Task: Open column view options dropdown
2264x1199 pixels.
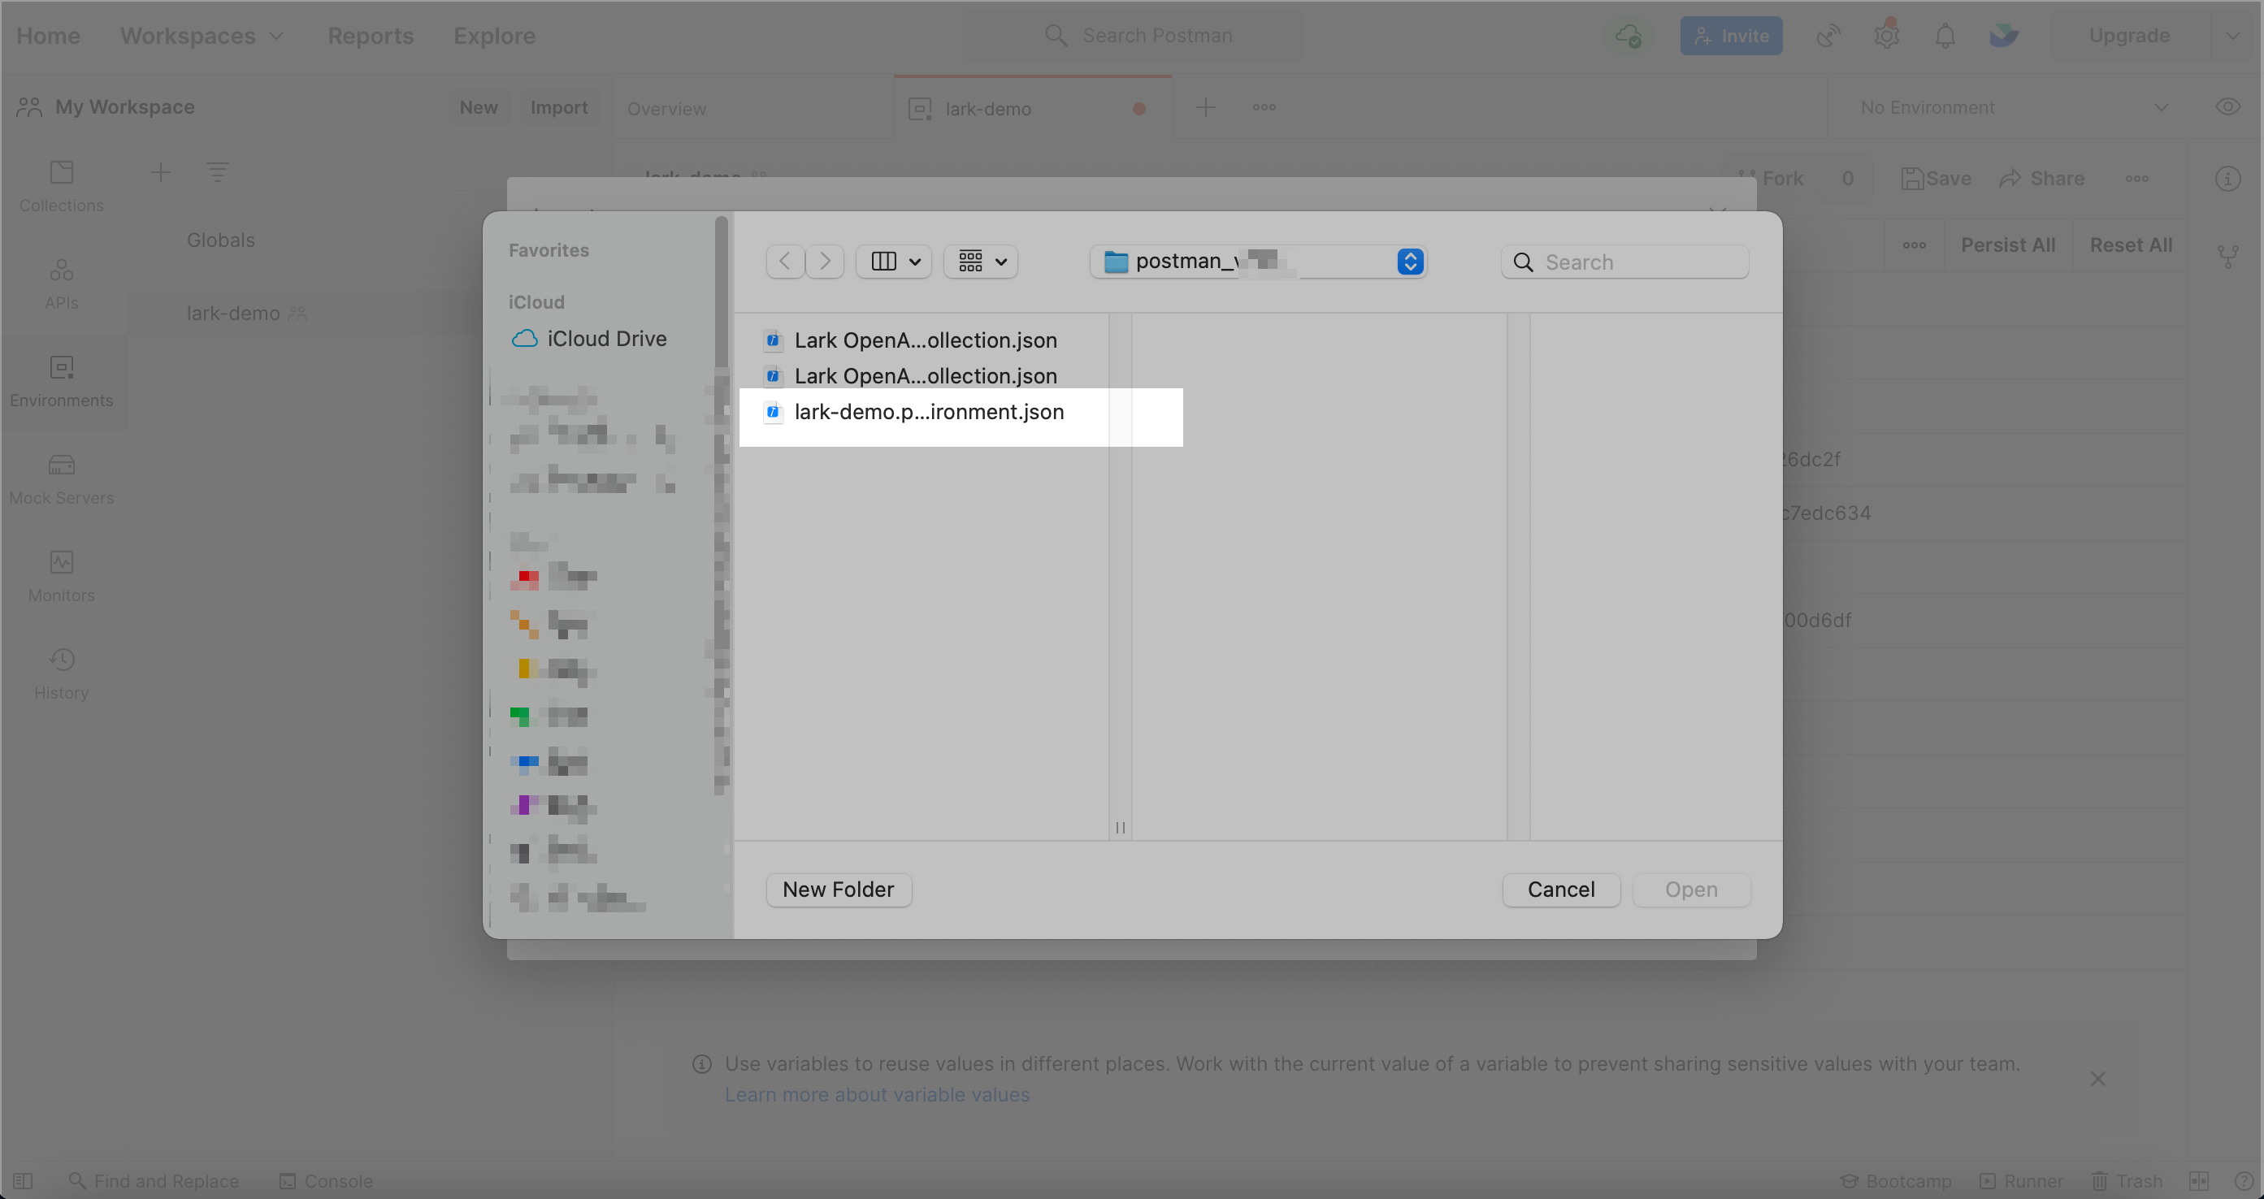Action: coord(894,262)
